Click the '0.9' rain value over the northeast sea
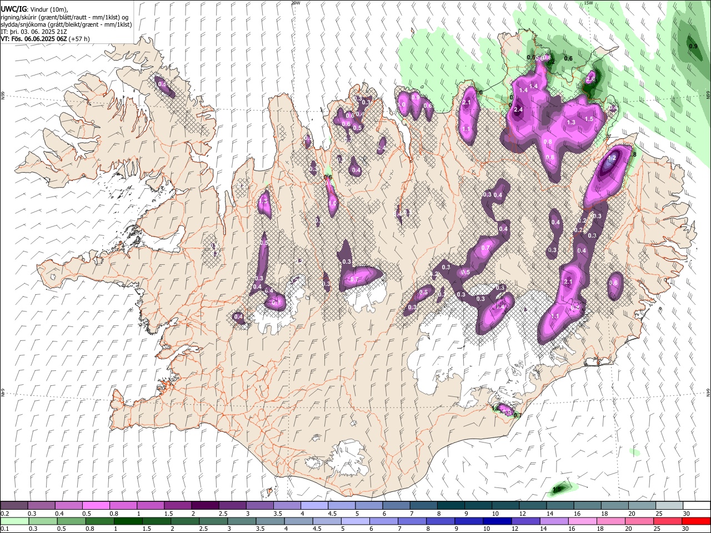The width and height of the screenshot is (711, 533). [693, 46]
